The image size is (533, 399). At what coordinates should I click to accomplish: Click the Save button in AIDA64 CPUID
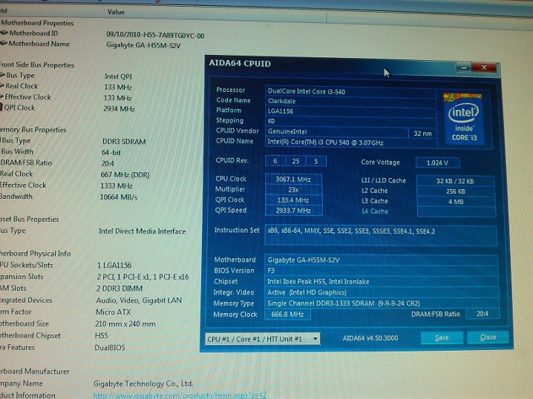(x=442, y=337)
